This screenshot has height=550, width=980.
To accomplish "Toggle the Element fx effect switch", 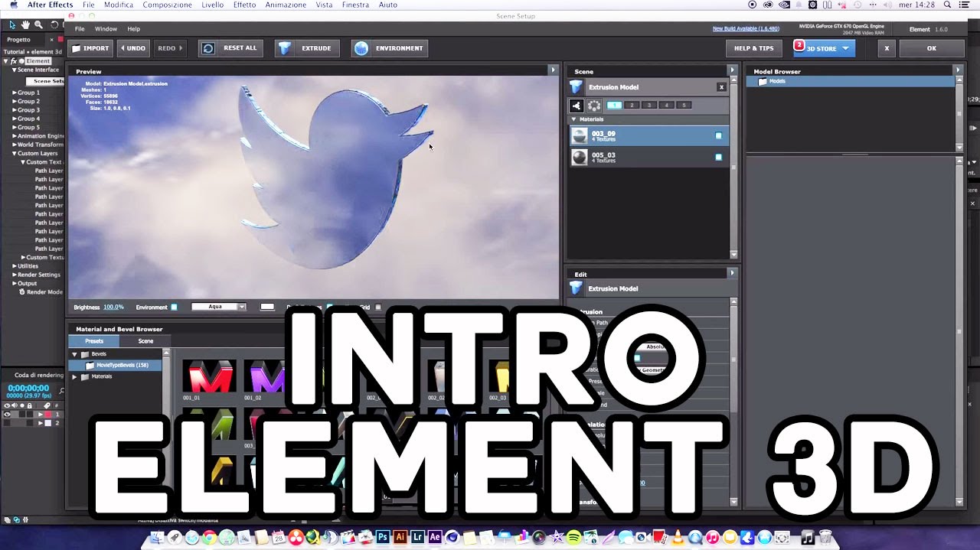I will (14, 61).
